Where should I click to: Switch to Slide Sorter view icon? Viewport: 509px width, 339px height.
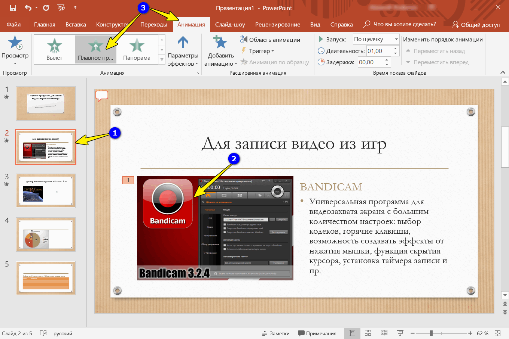pos(368,333)
